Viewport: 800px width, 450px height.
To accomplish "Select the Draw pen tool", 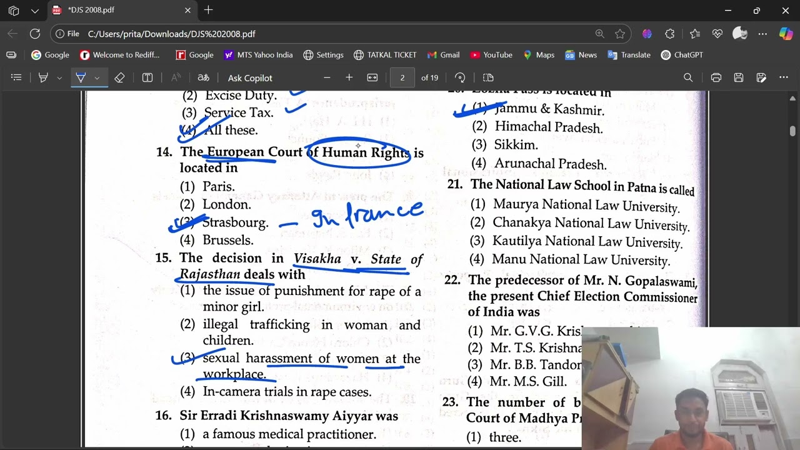I will click(x=81, y=77).
